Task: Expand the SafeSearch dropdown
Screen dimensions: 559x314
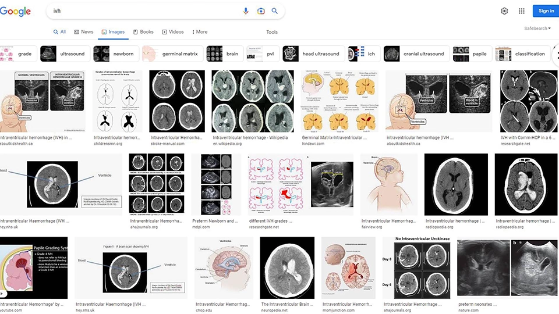Action: click(537, 28)
